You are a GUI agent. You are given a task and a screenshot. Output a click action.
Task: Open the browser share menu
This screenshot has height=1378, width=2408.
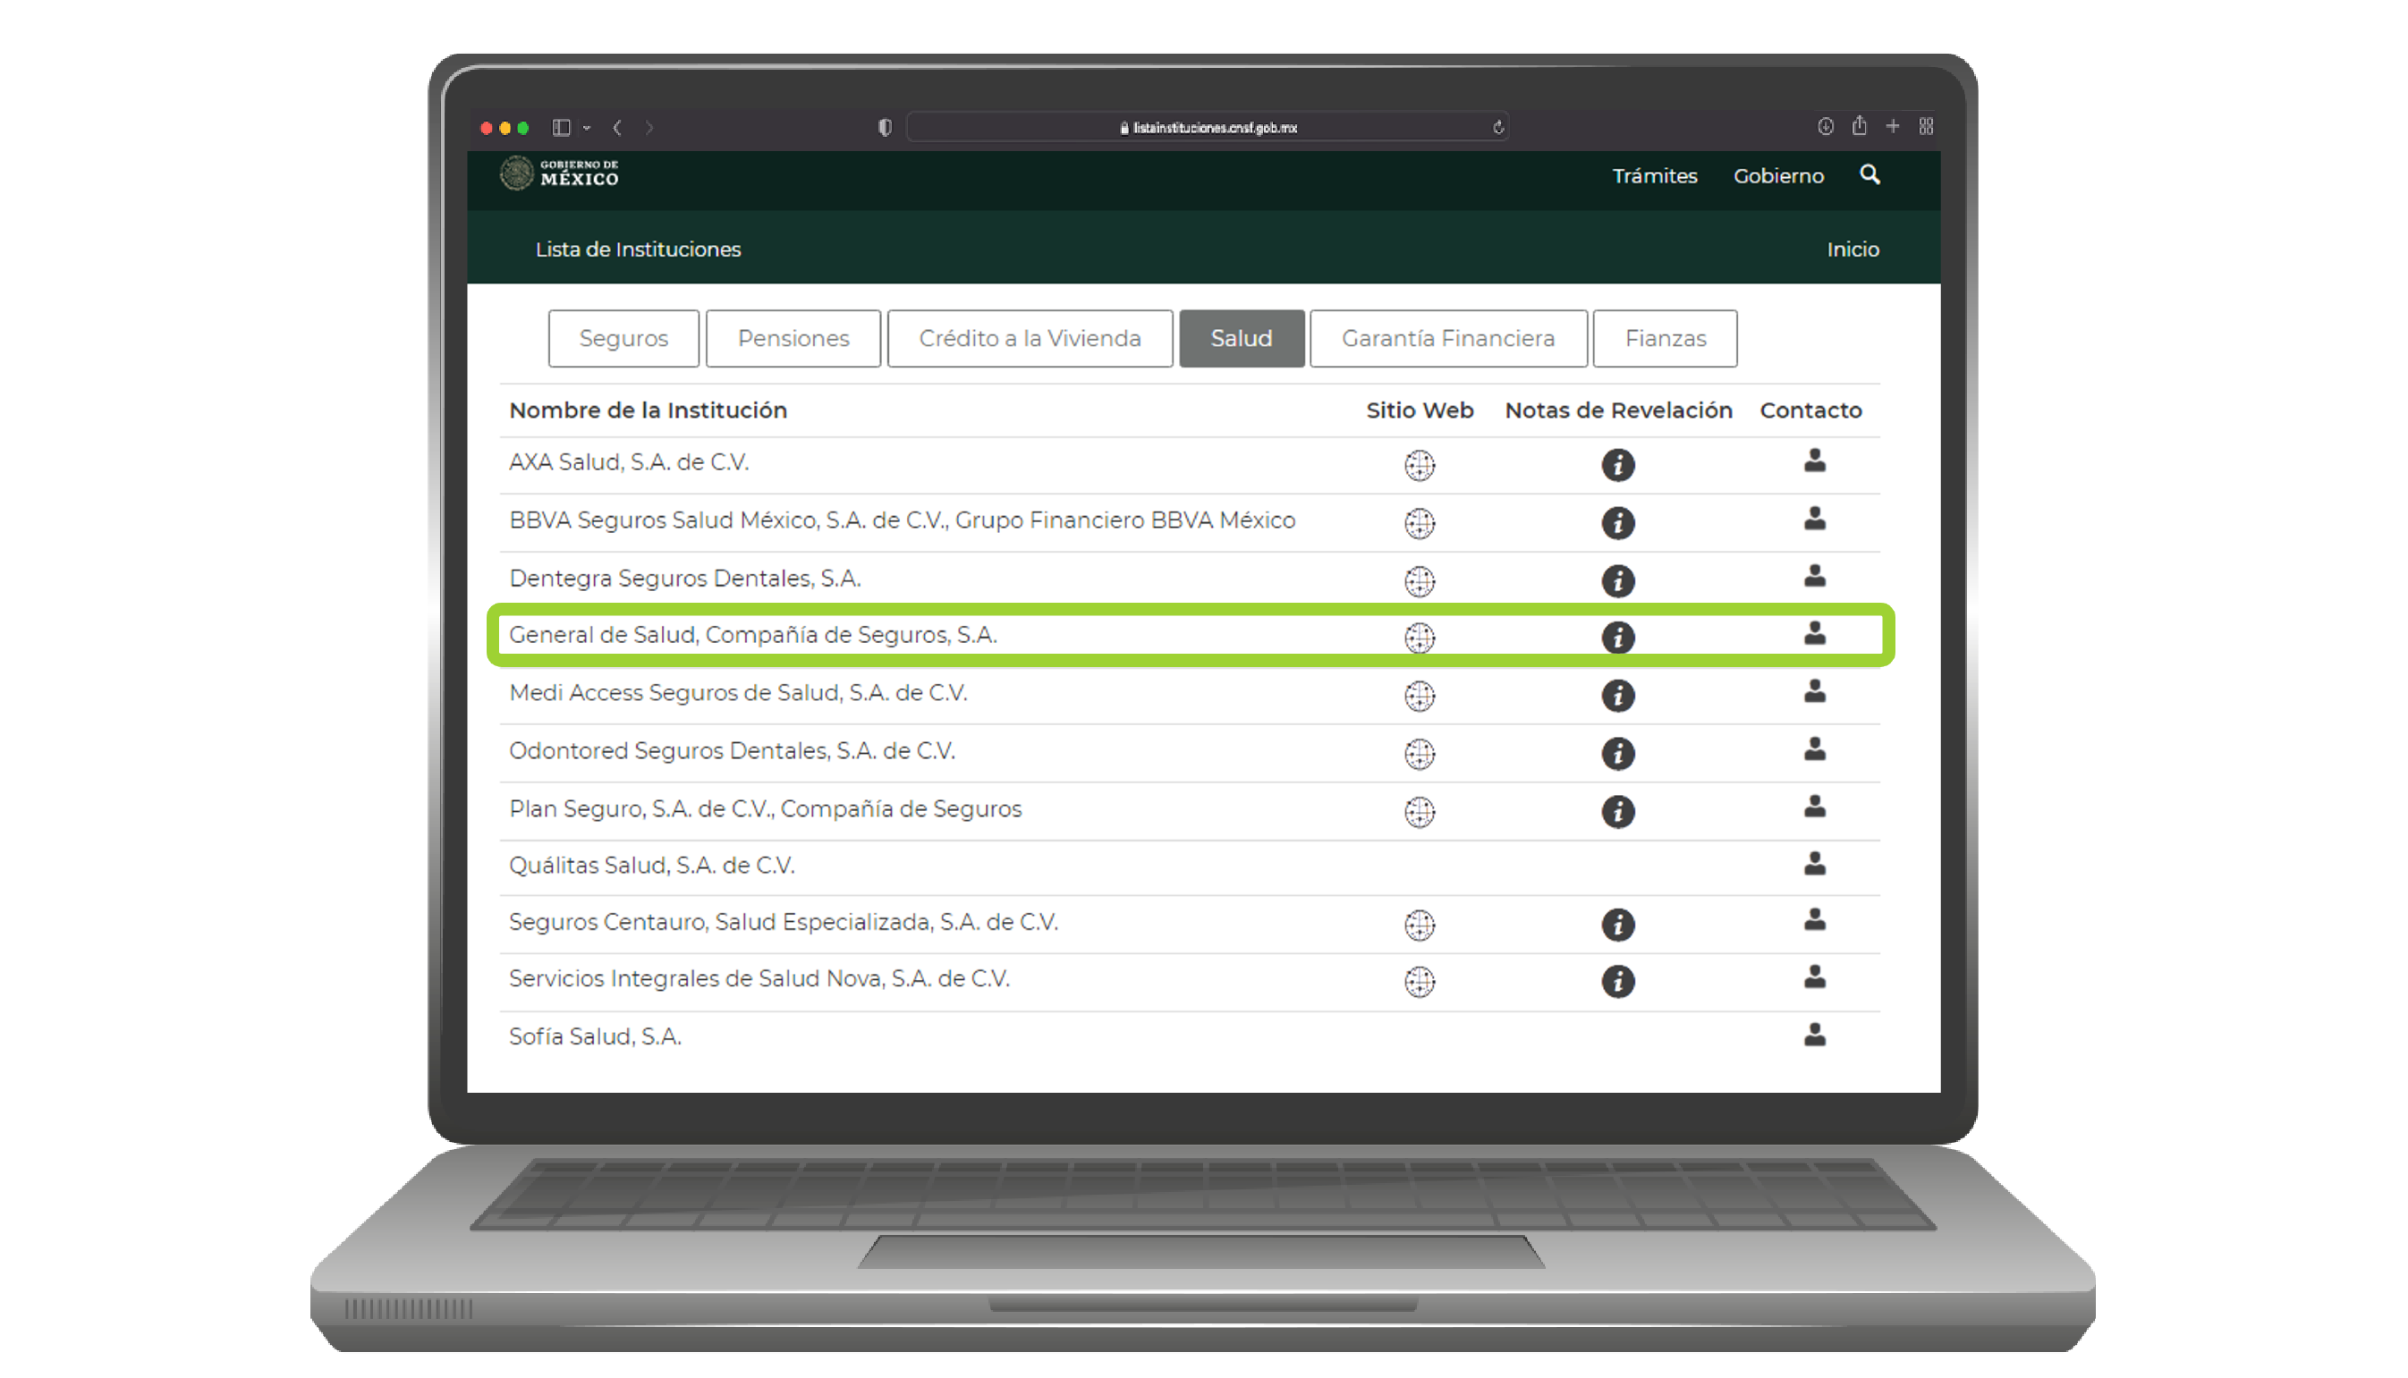(x=1859, y=125)
